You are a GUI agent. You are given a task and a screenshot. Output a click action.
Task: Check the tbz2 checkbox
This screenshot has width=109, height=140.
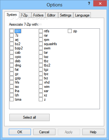41,65
